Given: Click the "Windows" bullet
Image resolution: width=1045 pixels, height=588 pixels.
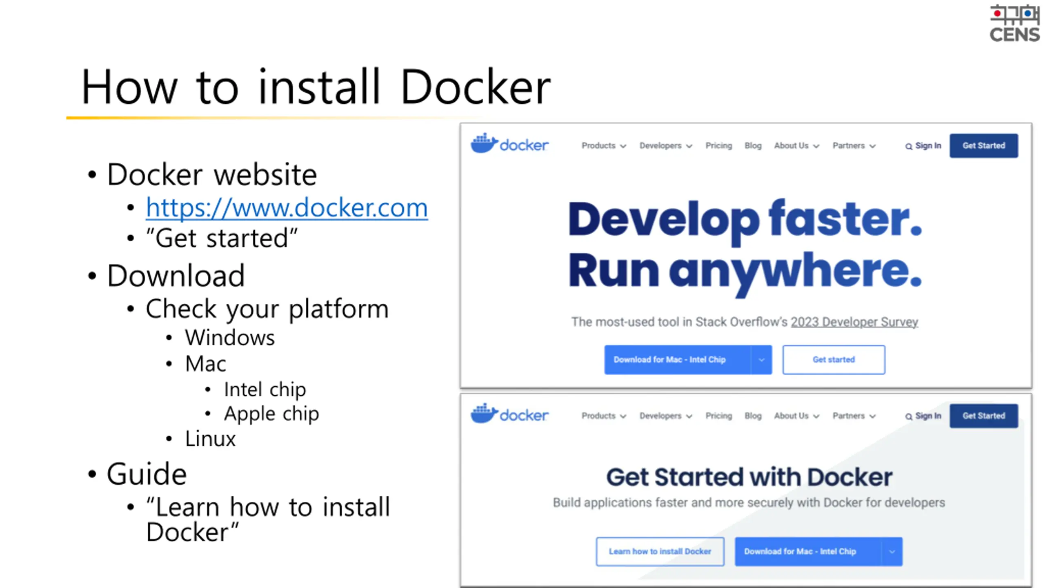Looking at the screenshot, I should tap(230, 338).
